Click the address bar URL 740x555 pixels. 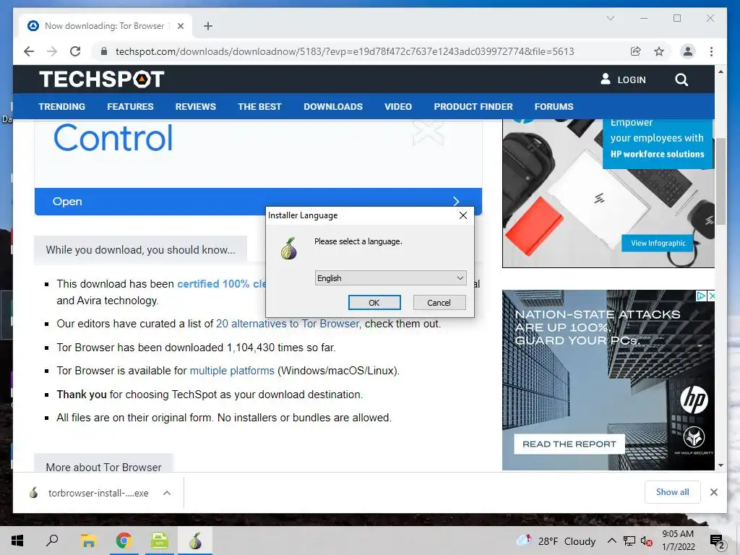click(345, 51)
